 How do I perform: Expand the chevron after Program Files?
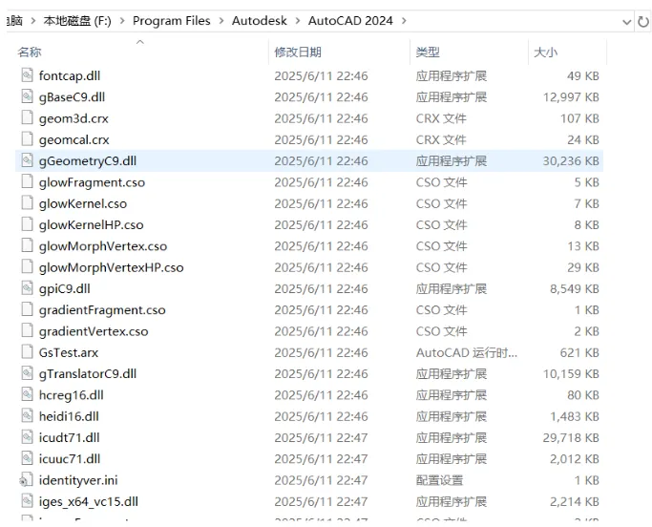(221, 20)
